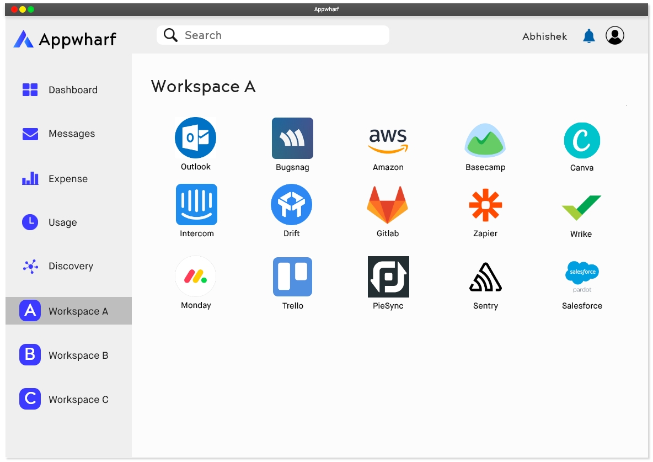
Task: Click the Bugsnag label text
Action: tap(292, 168)
